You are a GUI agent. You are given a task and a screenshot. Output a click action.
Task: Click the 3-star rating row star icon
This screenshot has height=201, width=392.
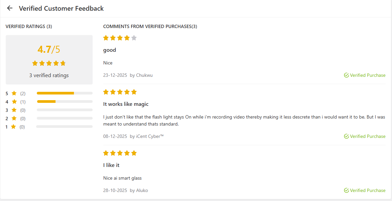[x=14, y=110]
